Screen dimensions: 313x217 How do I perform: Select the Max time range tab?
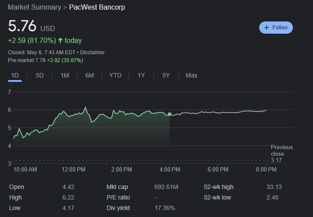tap(191, 75)
